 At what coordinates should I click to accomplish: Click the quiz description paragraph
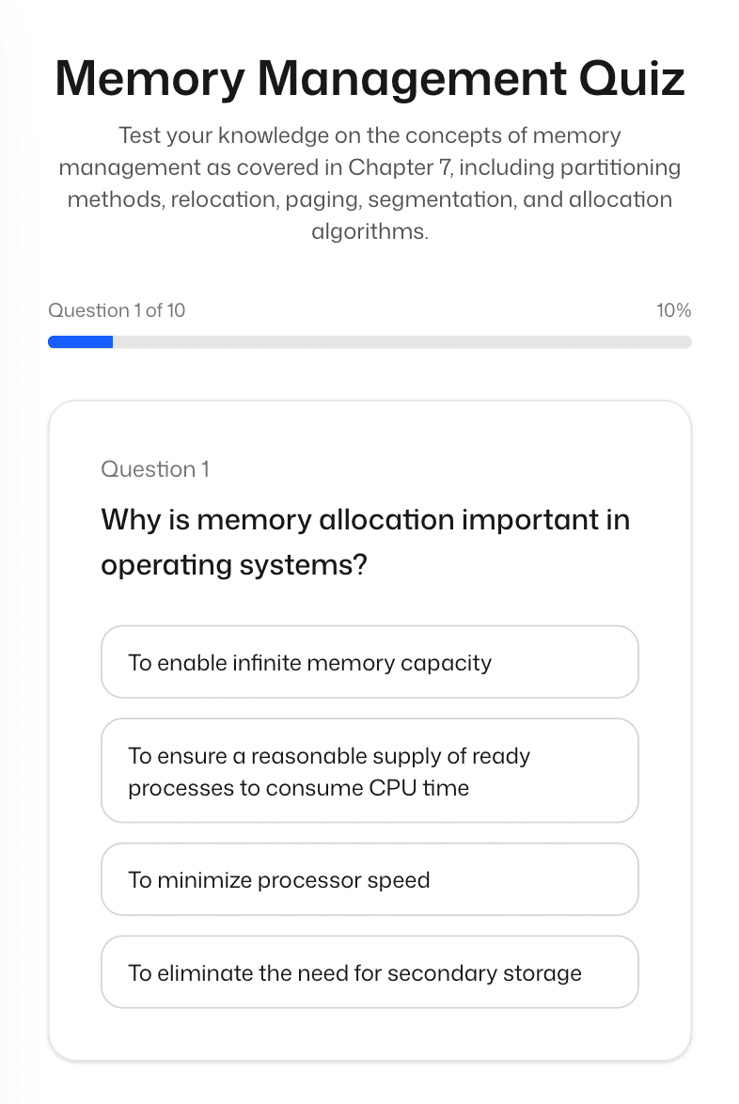click(369, 182)
